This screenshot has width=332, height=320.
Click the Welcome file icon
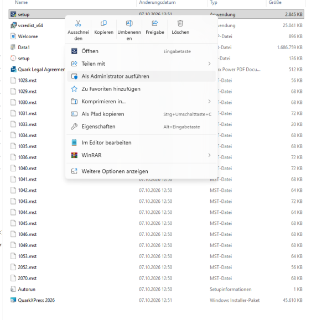point(13,36)
